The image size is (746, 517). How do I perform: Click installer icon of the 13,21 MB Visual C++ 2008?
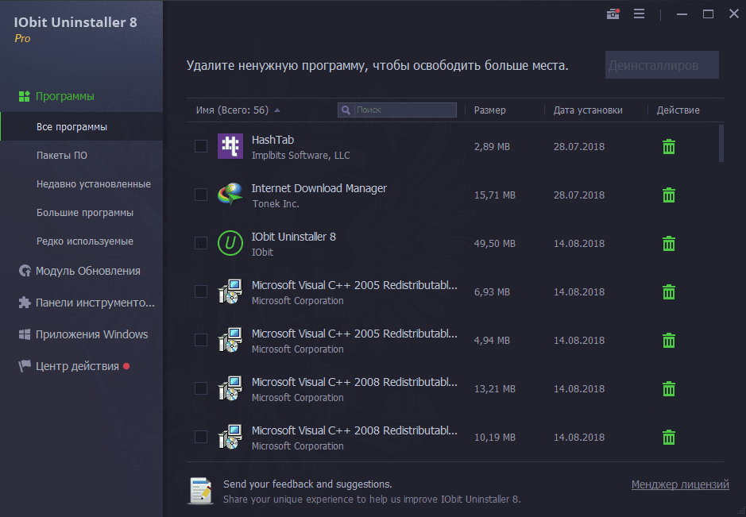tap(230, 388)
